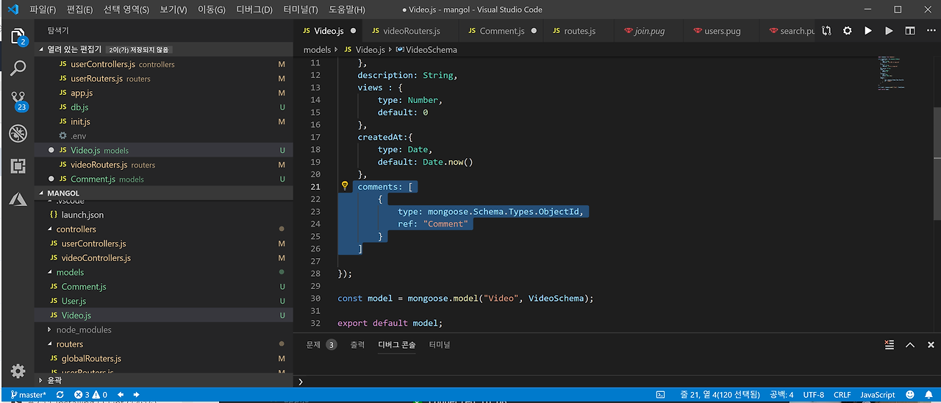Click the master branch in status bar

click(x=29, y=395)
